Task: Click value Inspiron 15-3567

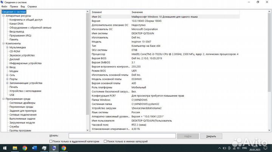Action: coord(141,42)
